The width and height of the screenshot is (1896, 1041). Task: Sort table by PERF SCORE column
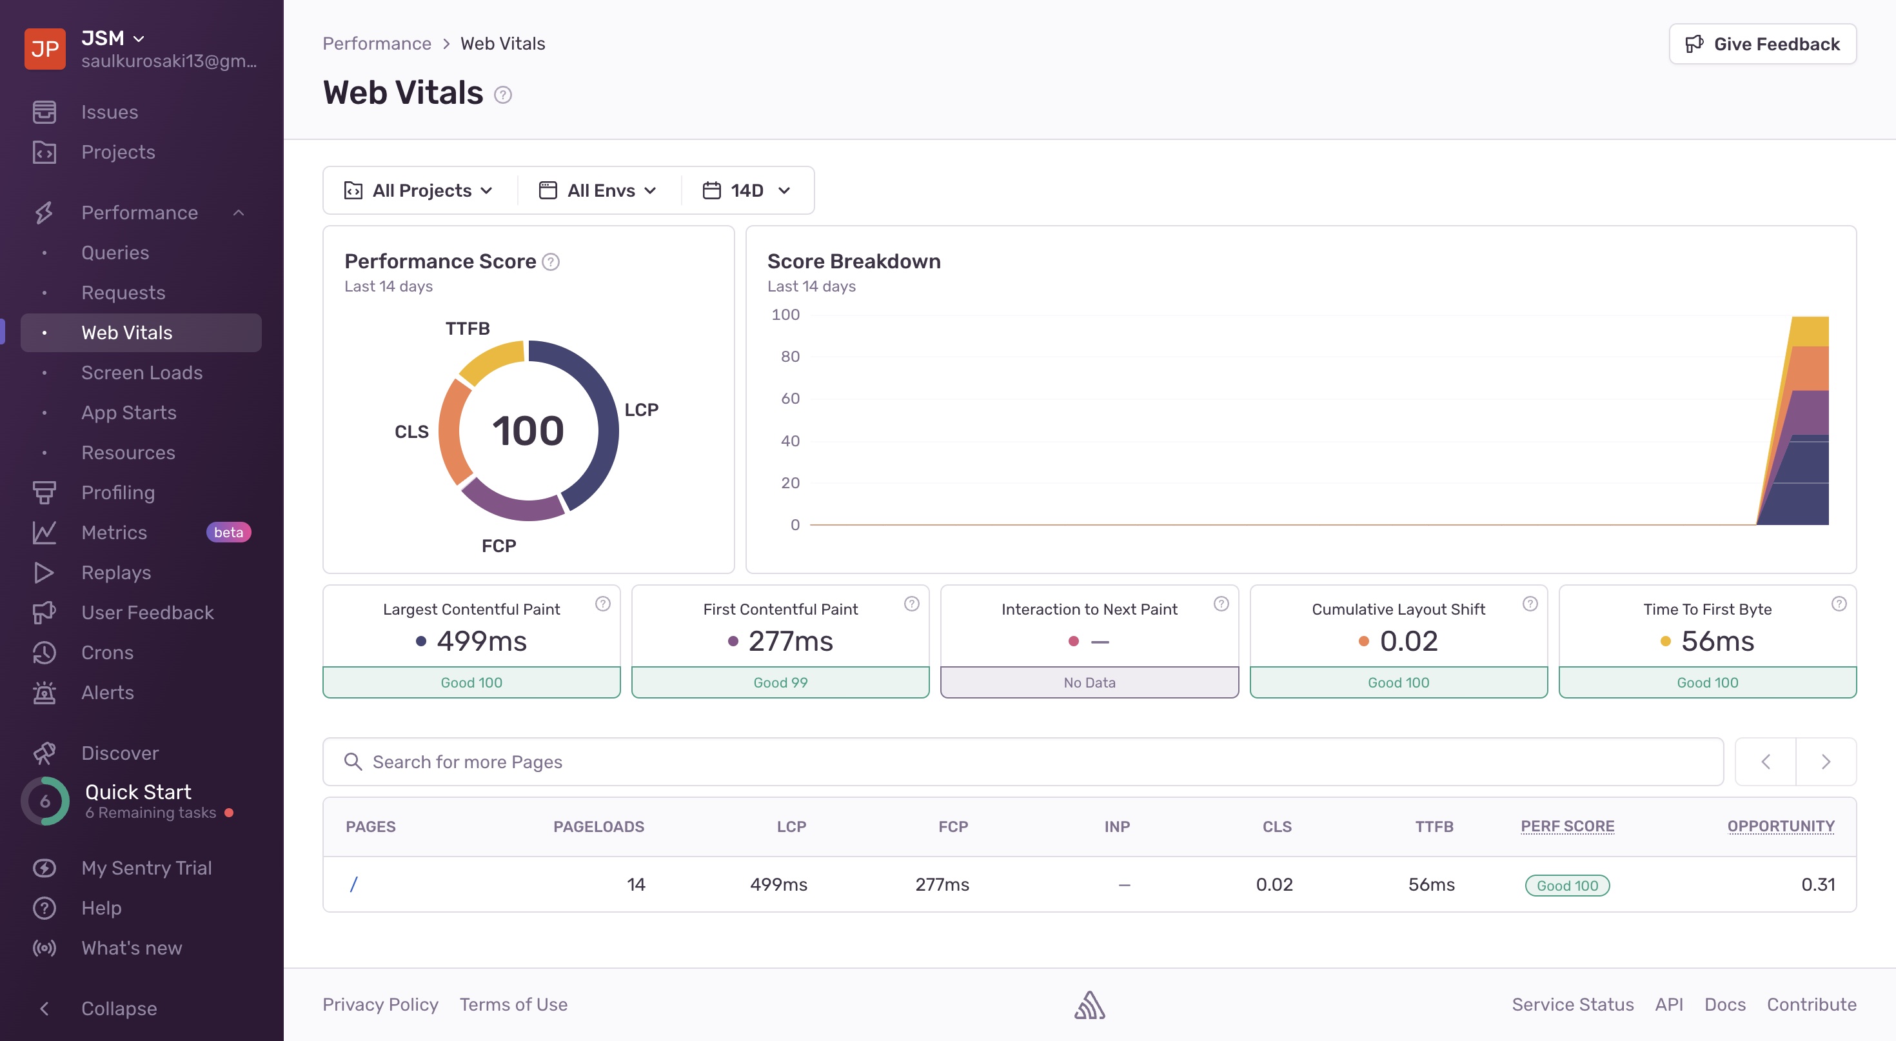pyautogui.click(x=1567, y=826)
